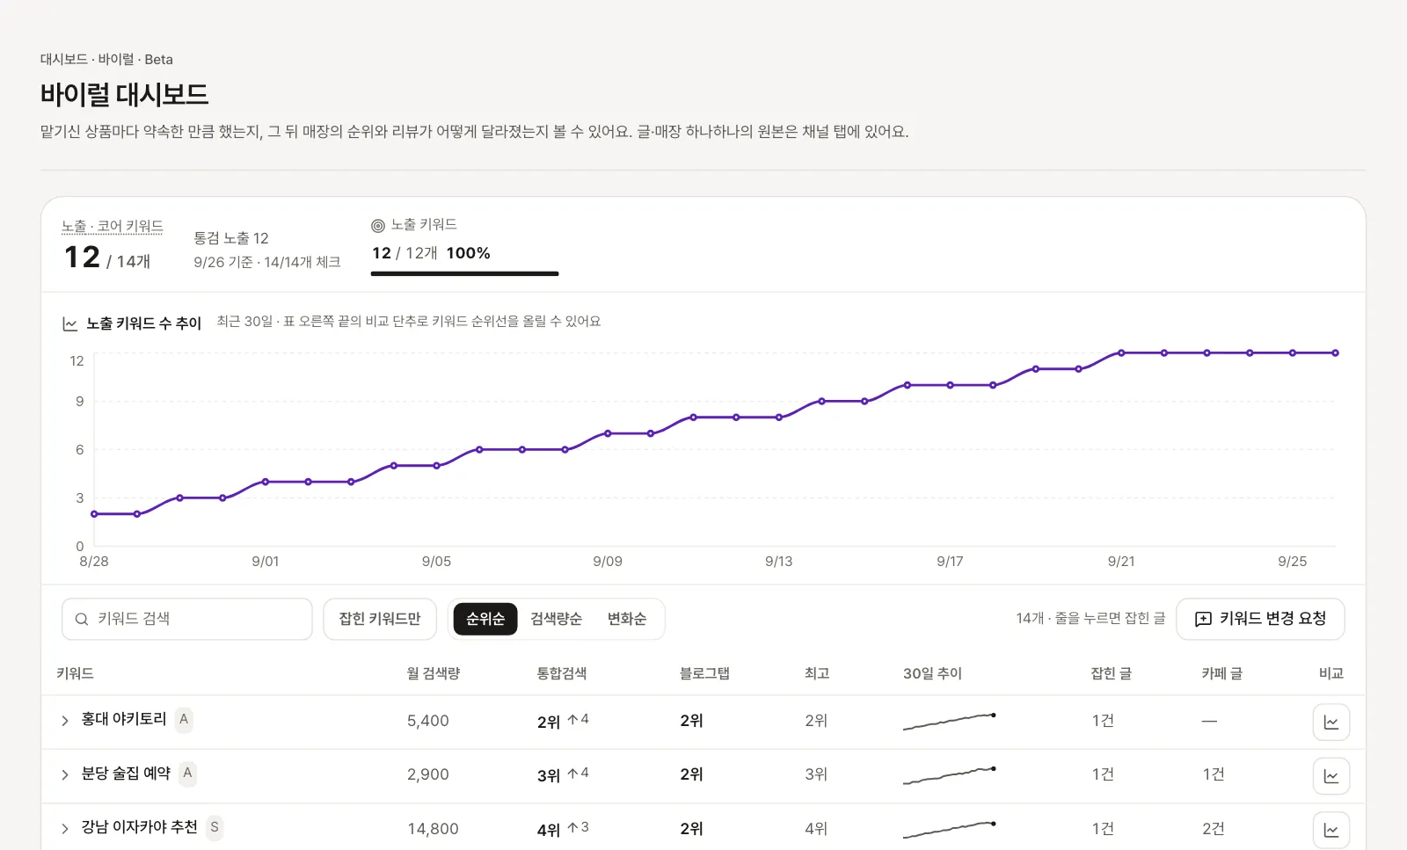Click the S grade badge
This screenshot has height=850, width=1407.
point(215,827)
